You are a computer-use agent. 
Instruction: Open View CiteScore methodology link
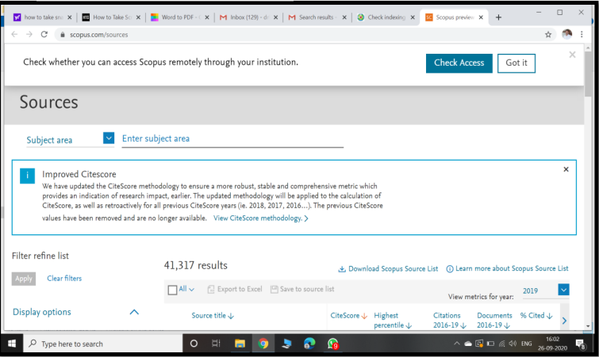click(260, 218)
